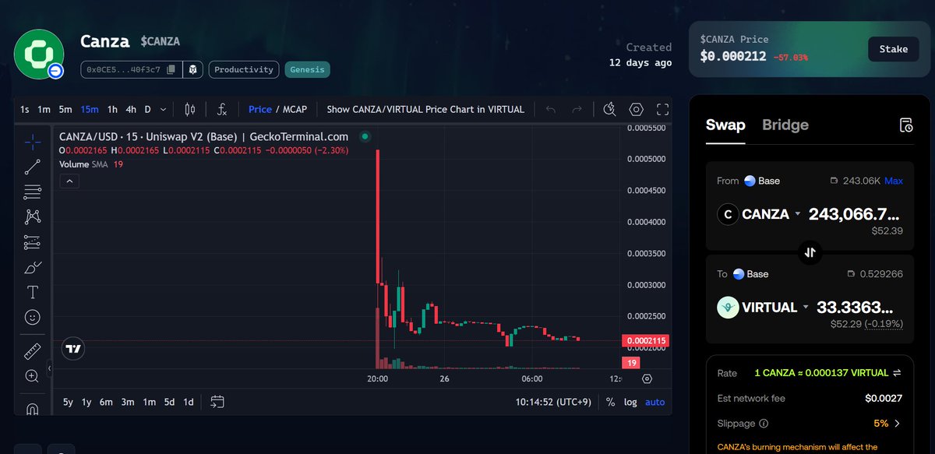This screenshot has height=454, width=935.
Task: Select the 15m chart interval
Action: coord(90,110)
